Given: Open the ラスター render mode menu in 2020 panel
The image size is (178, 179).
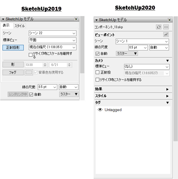Looking at the screenshot, I should (x=127, y=54).
